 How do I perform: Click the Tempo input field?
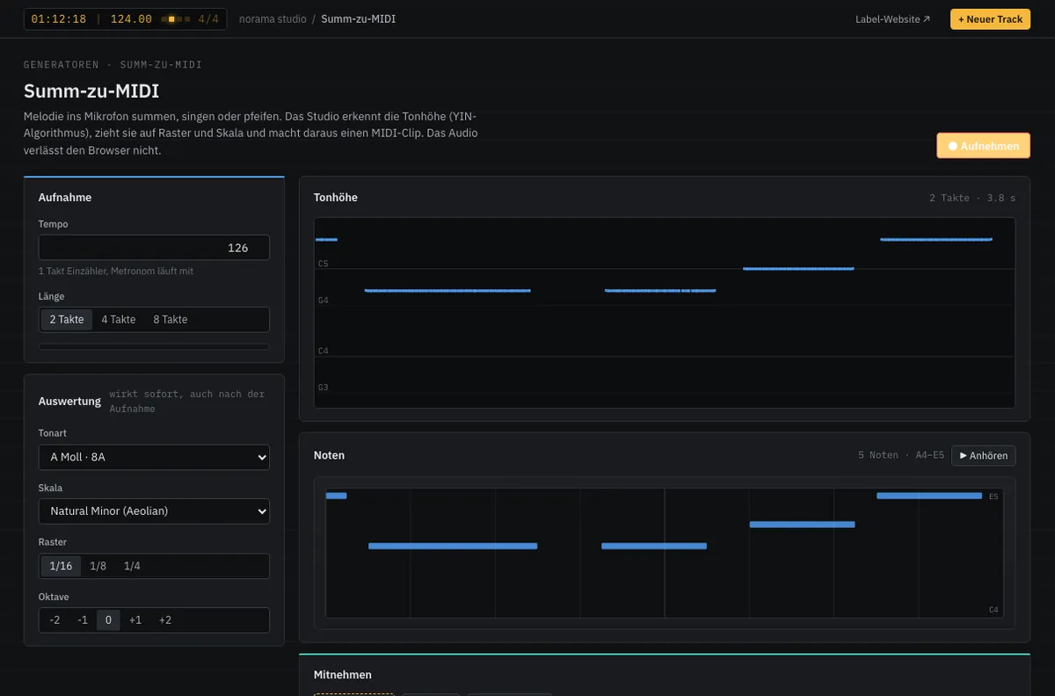coord(154,248)
